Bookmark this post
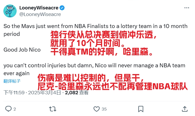Viewport: 195px width, 116px height. click(x=141, y=109)
